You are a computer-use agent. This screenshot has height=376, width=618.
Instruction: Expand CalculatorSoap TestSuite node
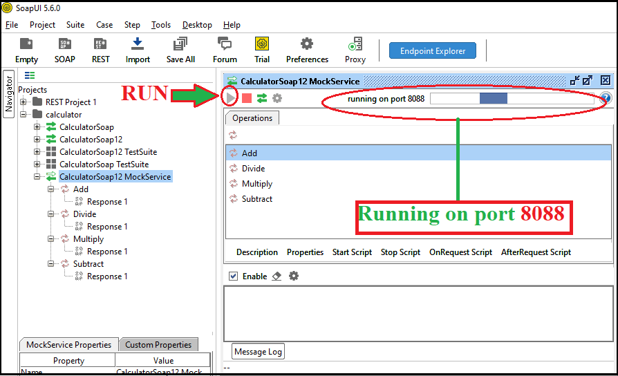pos(37,164)
